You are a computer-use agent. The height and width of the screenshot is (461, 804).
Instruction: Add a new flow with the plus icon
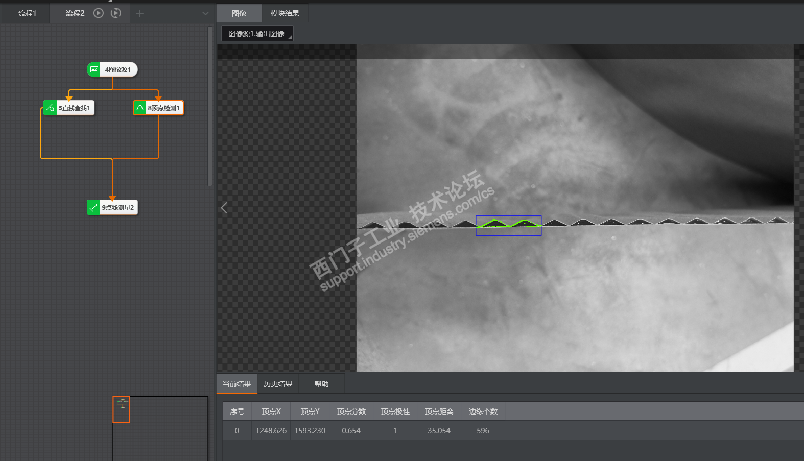click(x=140, y=13)
